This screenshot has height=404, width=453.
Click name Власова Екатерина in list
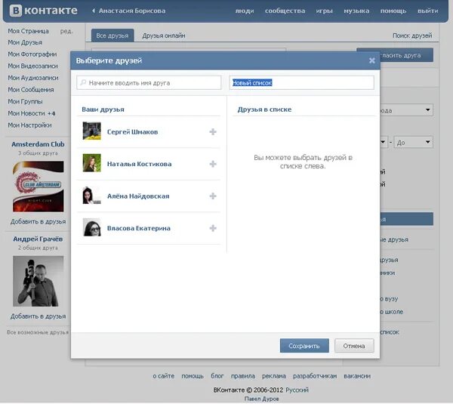[x=139, y=228]
